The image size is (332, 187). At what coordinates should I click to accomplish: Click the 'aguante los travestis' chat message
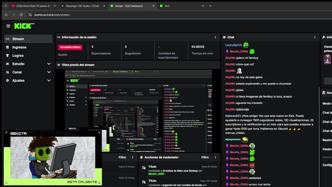tap(249, 103)
